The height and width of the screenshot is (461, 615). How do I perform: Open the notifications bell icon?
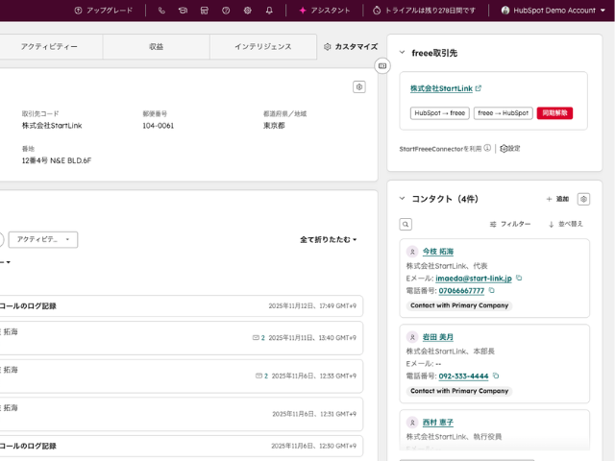[x=269, y=11]
